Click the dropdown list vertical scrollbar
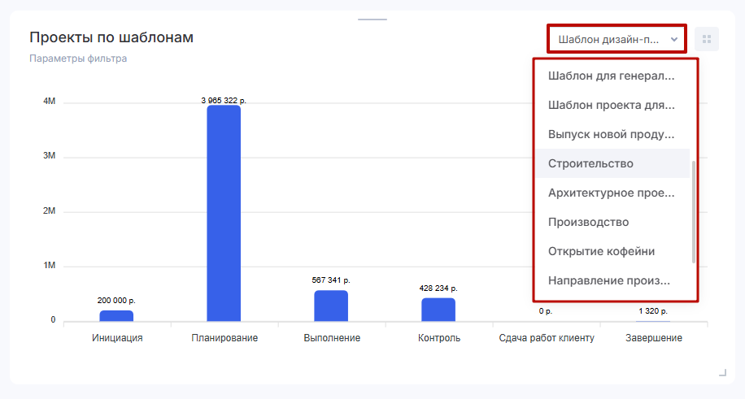This screenshot has height=399, width=745. pyautogui.click(x=694, y=211)
